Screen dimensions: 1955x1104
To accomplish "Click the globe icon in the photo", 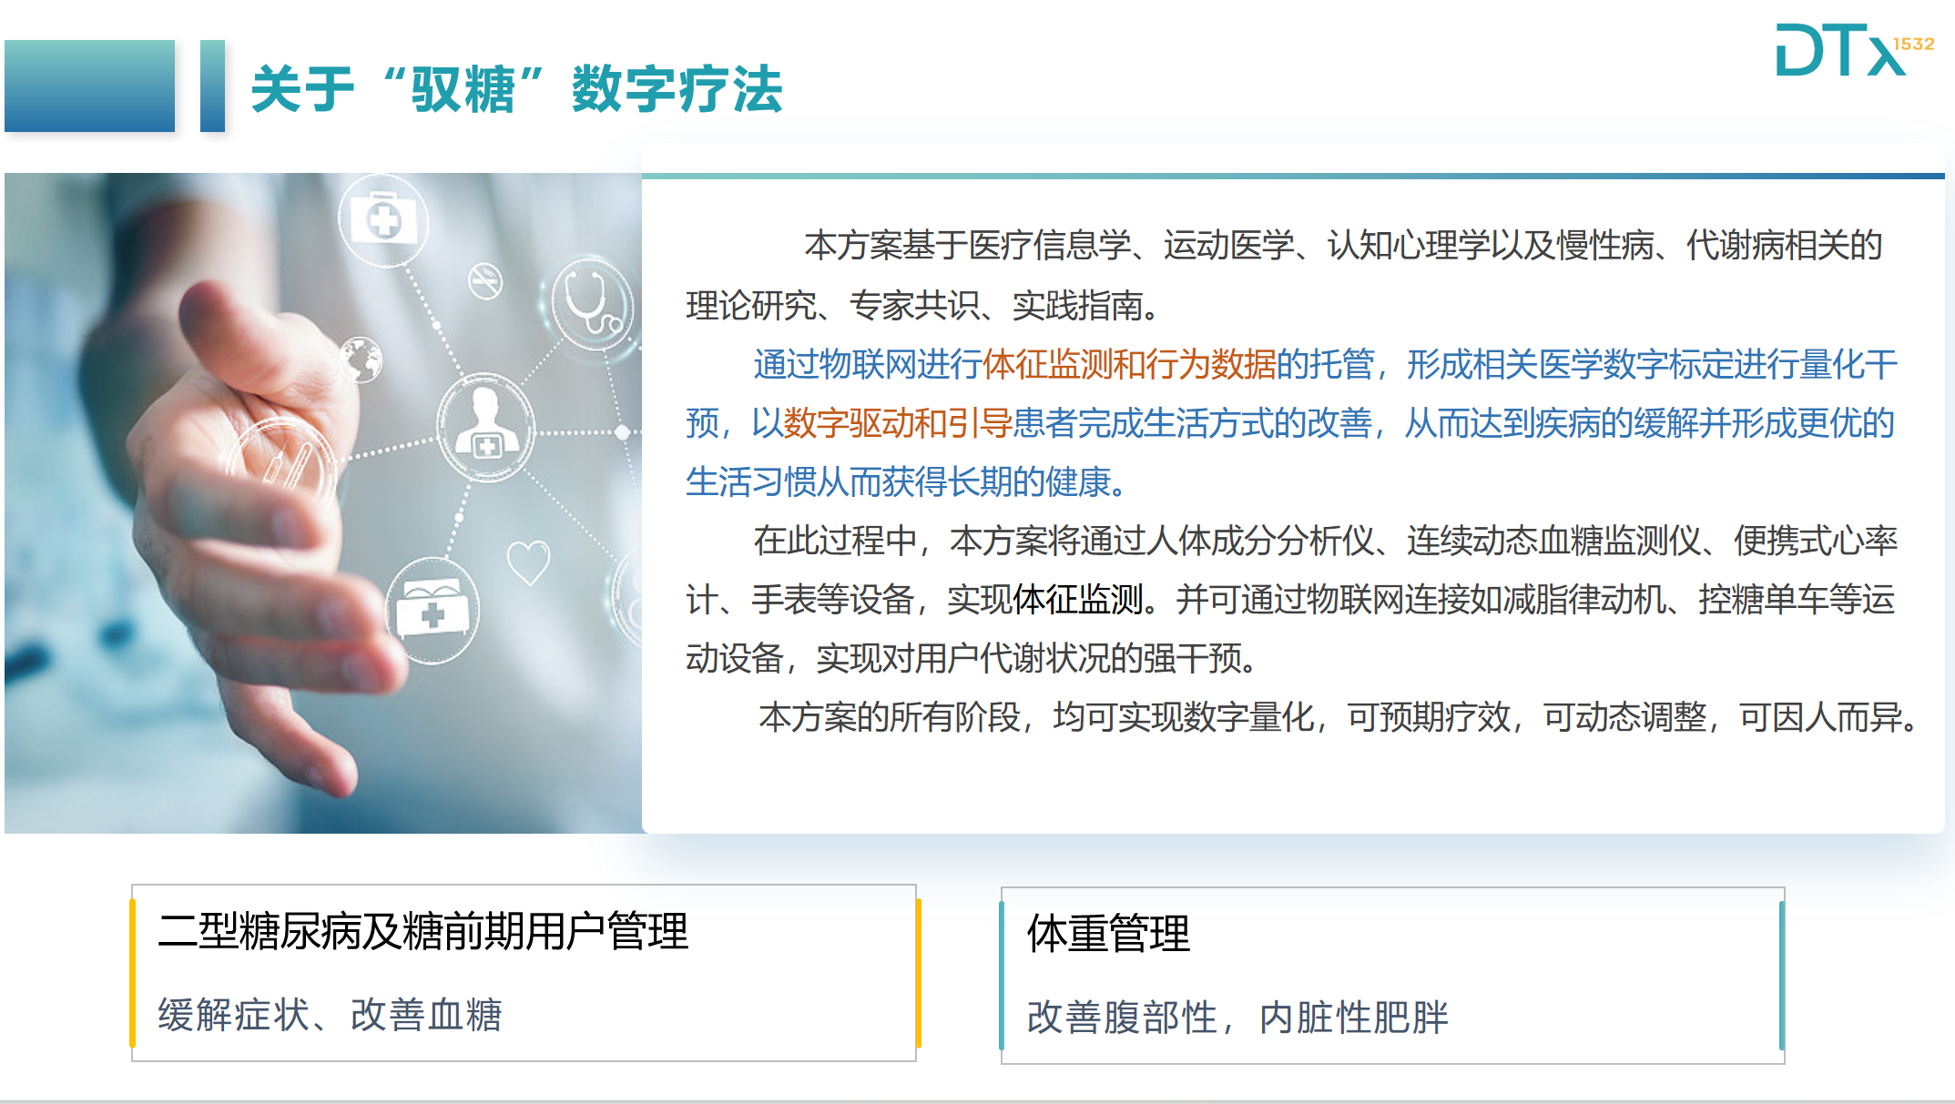I will pos(361,359).
